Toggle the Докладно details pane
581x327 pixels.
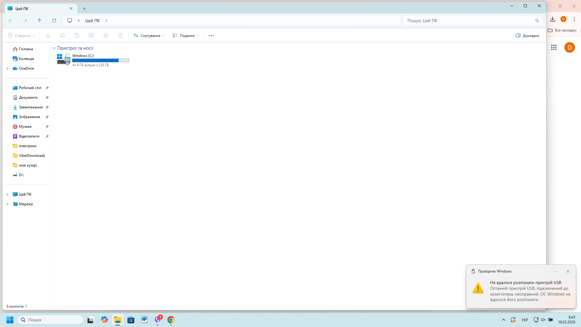(527, 36)
